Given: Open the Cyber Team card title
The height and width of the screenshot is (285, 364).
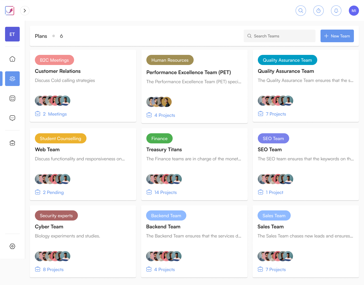Looking at the screenshot, I should 49,227.
